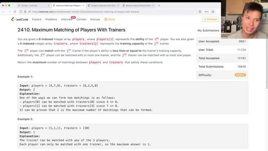Viewport: 268px width, 151px height.
Task: Close the Minimum Money Required tab
Action: point(153,5)
